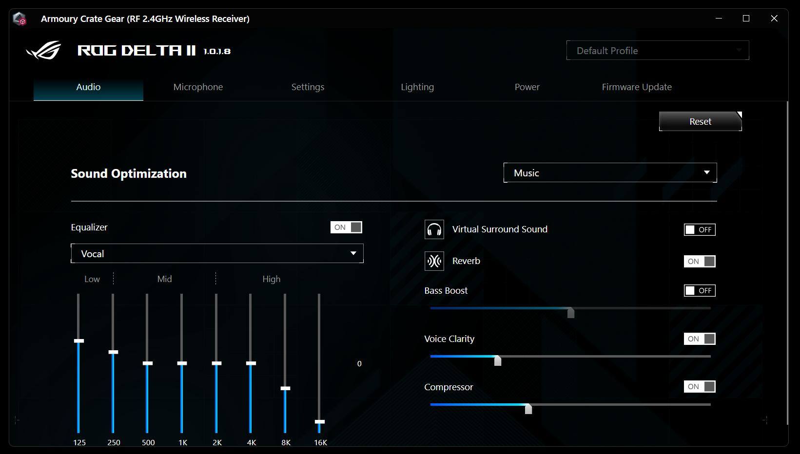Turn off the Voice Clarity toggle
The image size is (800, 454).
click(x=699, y=339)
